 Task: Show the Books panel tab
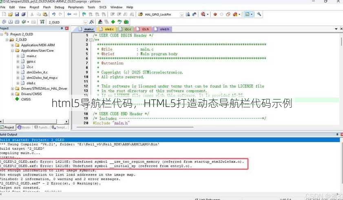click(x=24, y=127)
